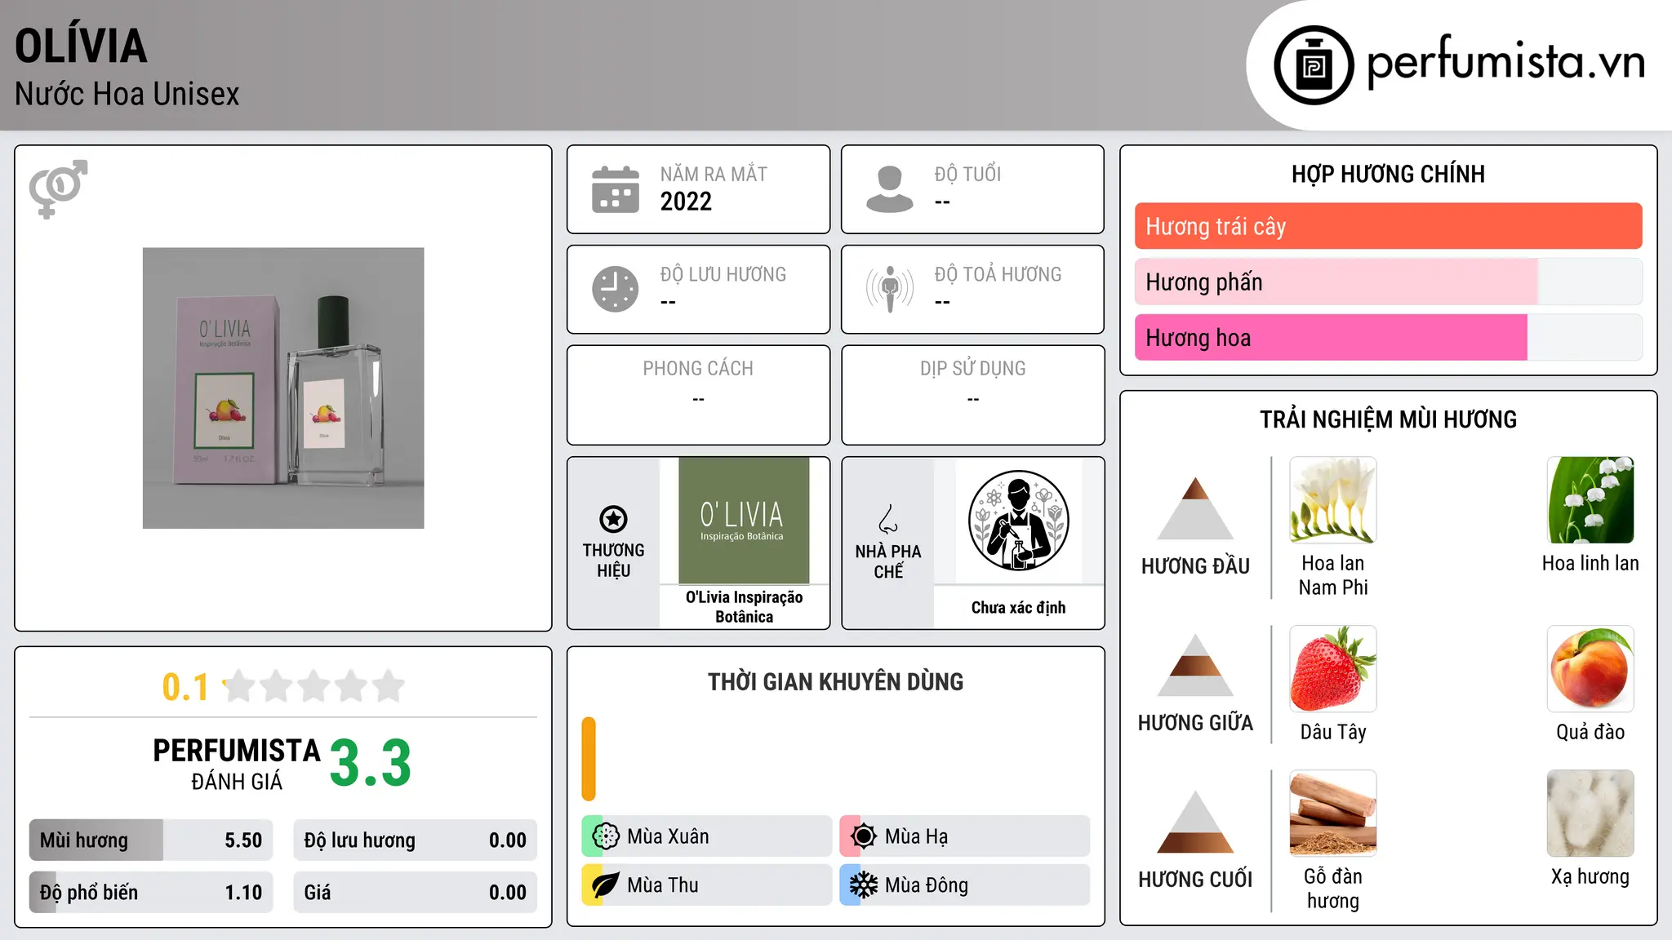
Task: Click the Hương cuối label text
Action: pos(1196,880)
